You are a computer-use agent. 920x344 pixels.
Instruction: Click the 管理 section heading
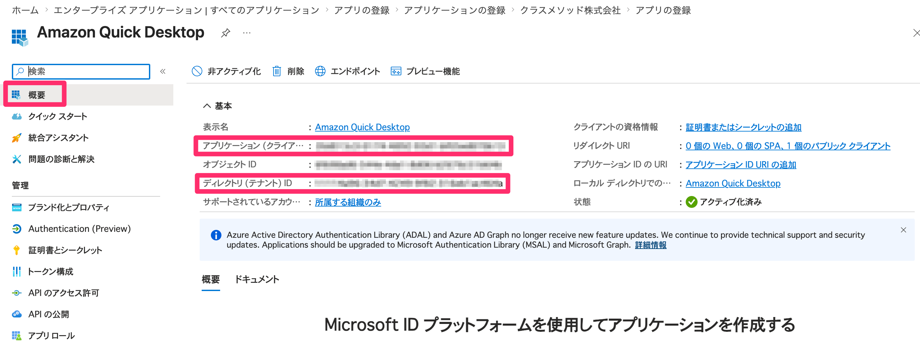(x=20, y=185)
